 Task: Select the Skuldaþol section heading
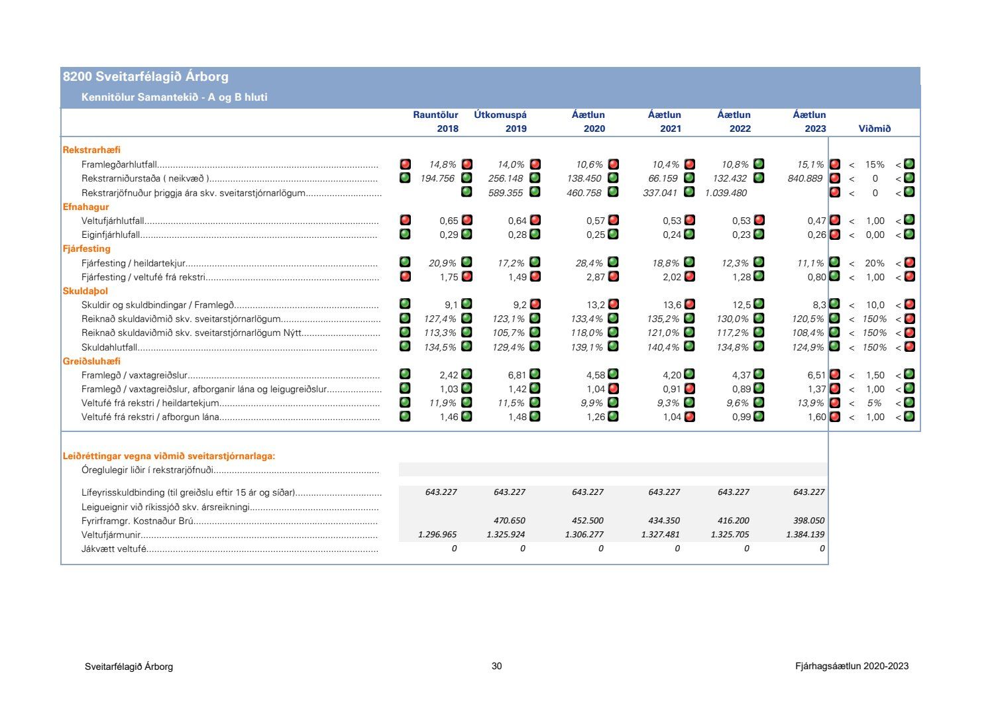[x=85, y=291]
